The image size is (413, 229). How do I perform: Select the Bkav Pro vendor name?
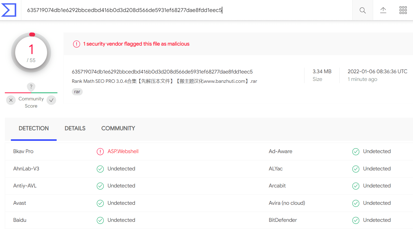[23, 151]
